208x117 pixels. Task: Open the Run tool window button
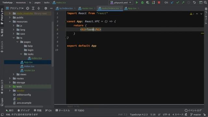tap(9, 110)
